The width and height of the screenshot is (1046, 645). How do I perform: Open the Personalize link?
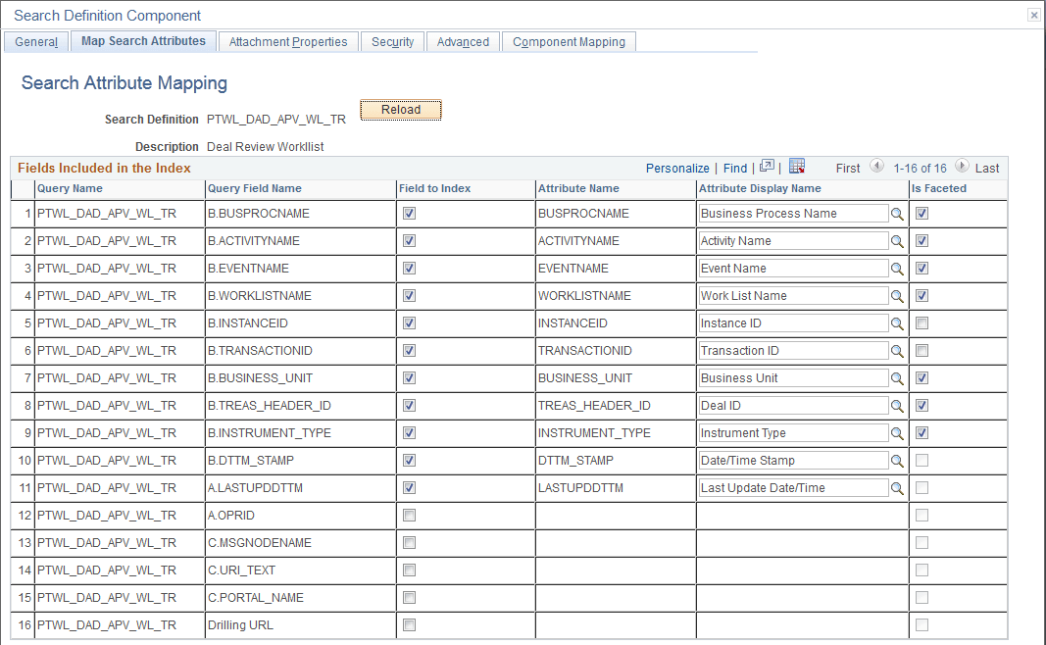677,168
